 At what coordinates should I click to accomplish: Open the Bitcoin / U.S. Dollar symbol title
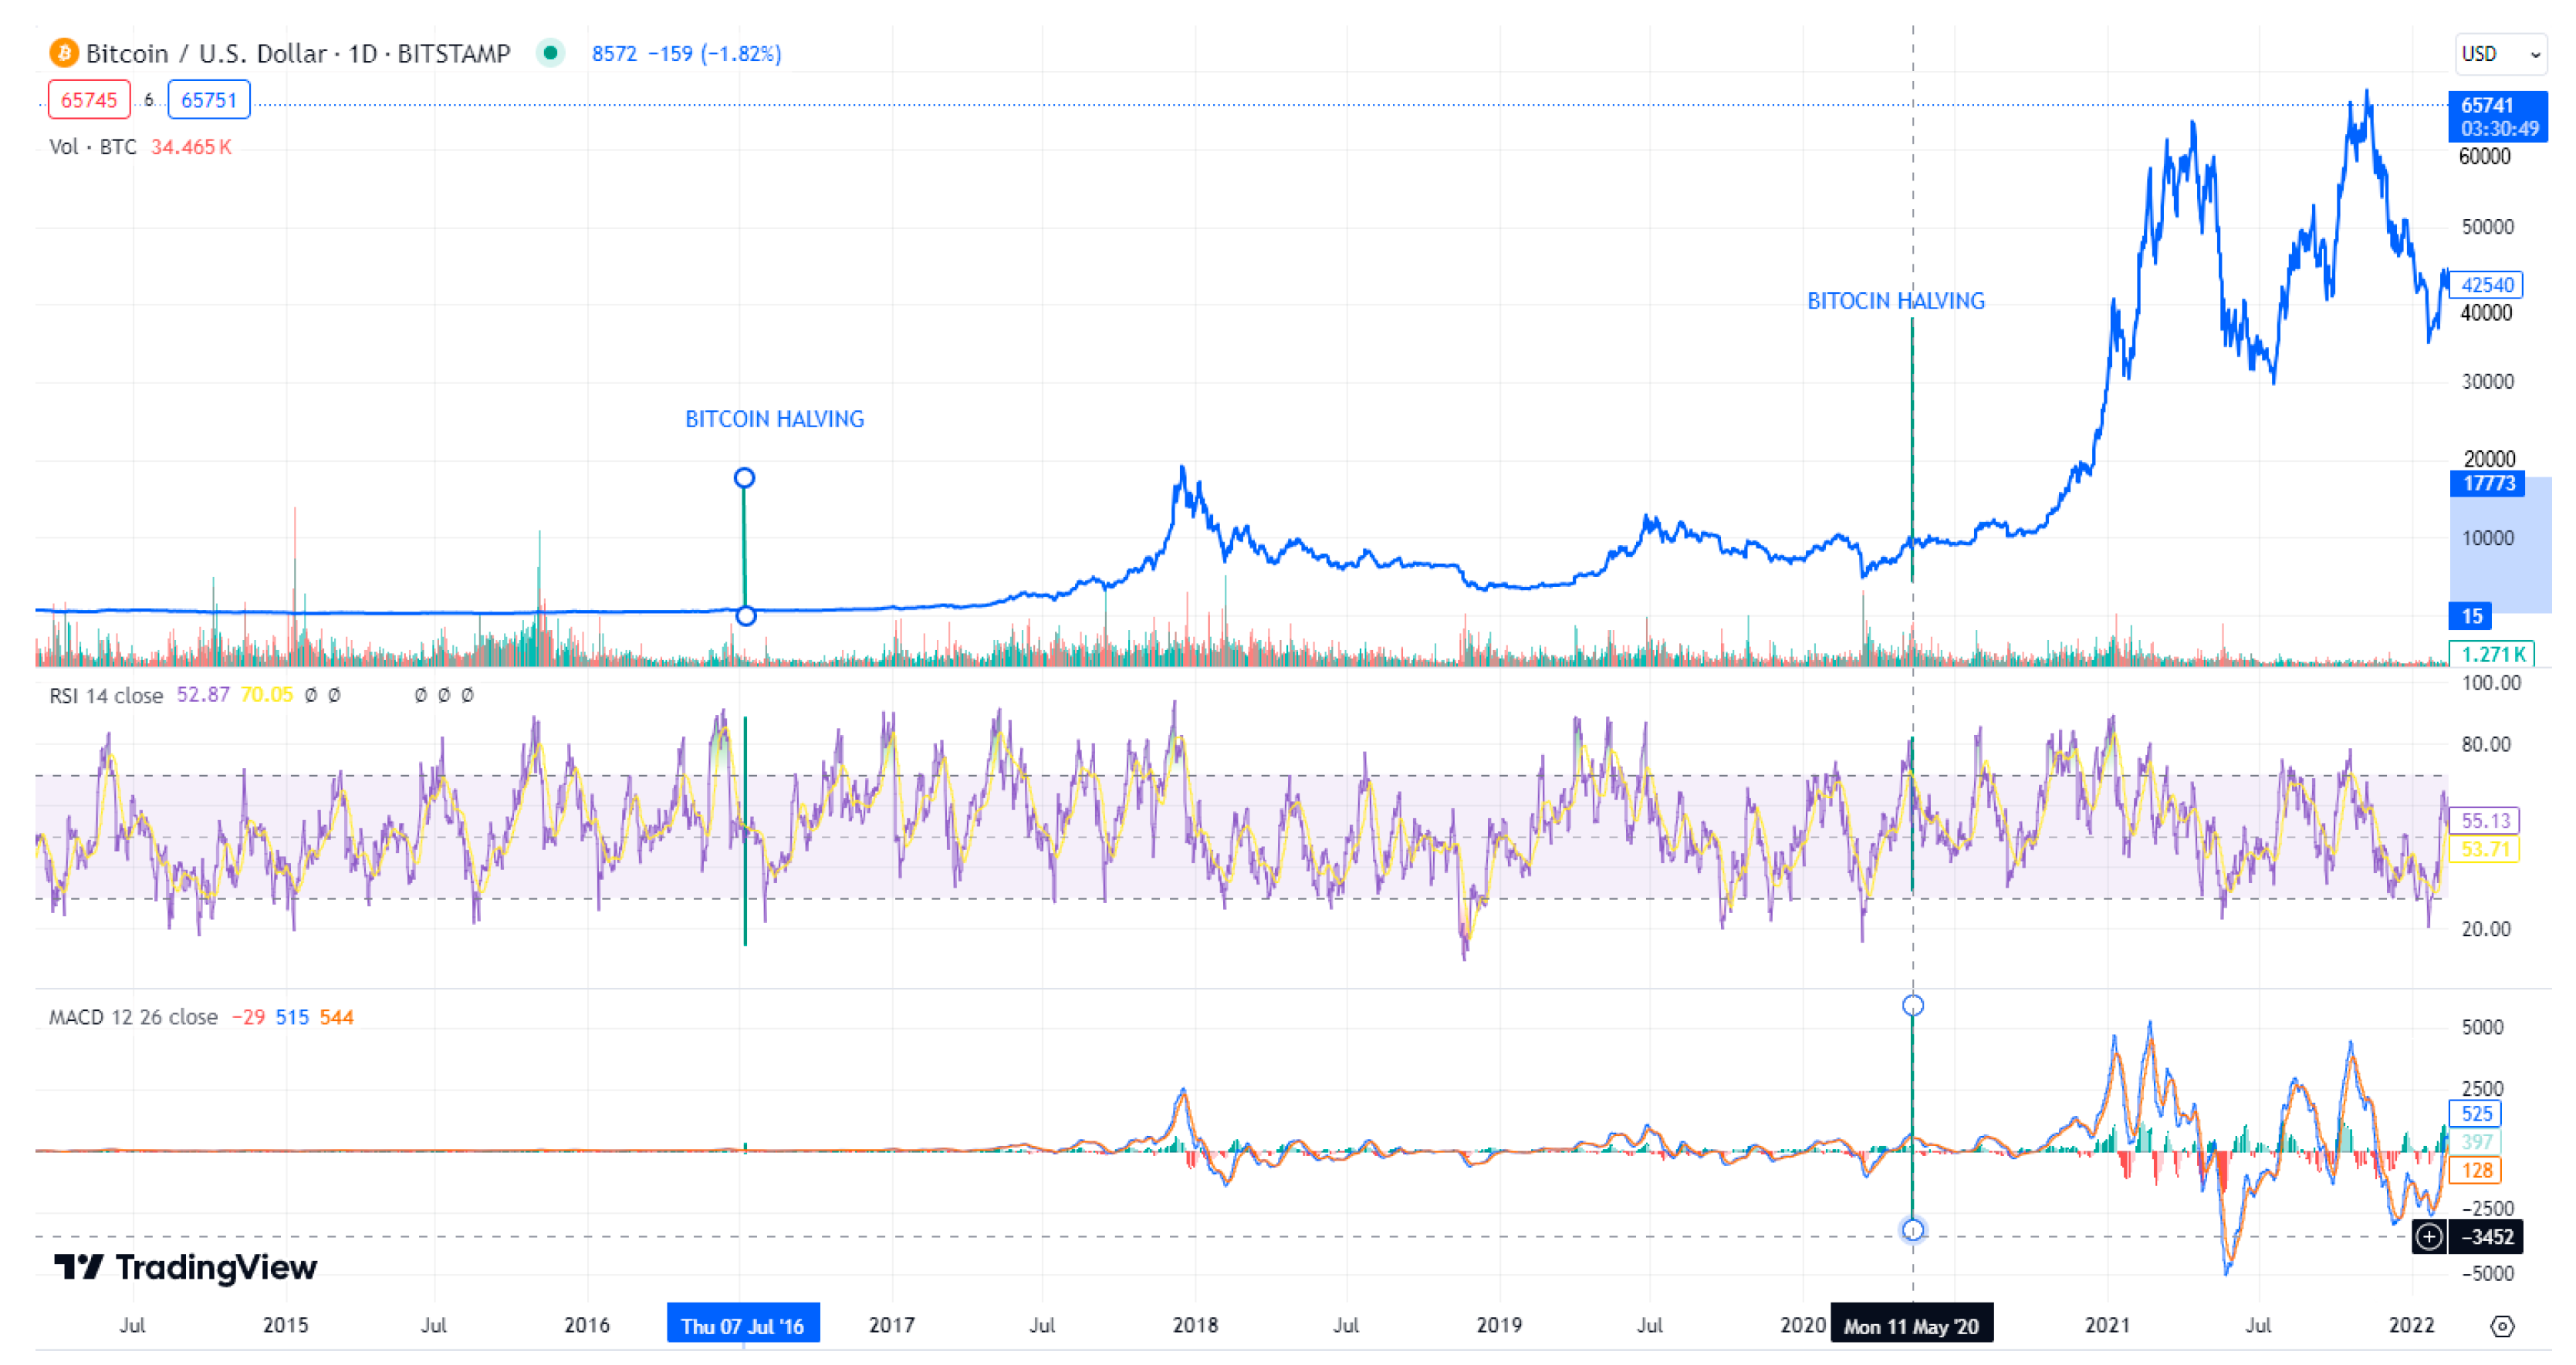pos(298,53)
